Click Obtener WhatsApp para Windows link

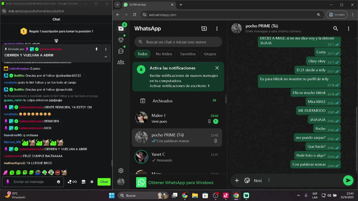[181, 183]
